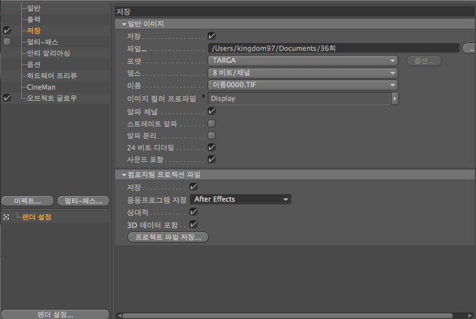Click the arrow button next to Display profile
Screen dimensions: 476x319
[395, 98]
